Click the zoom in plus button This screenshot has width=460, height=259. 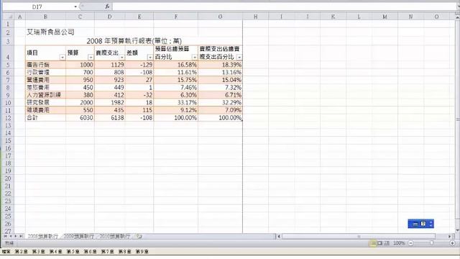pos(452,243)
